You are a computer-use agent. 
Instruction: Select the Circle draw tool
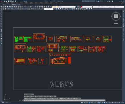tap(1, 22)
